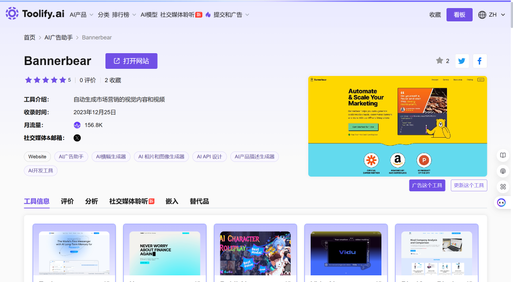513x282 pixels.
Task: Share Bannerbear on Facebook
Action: 480,61
